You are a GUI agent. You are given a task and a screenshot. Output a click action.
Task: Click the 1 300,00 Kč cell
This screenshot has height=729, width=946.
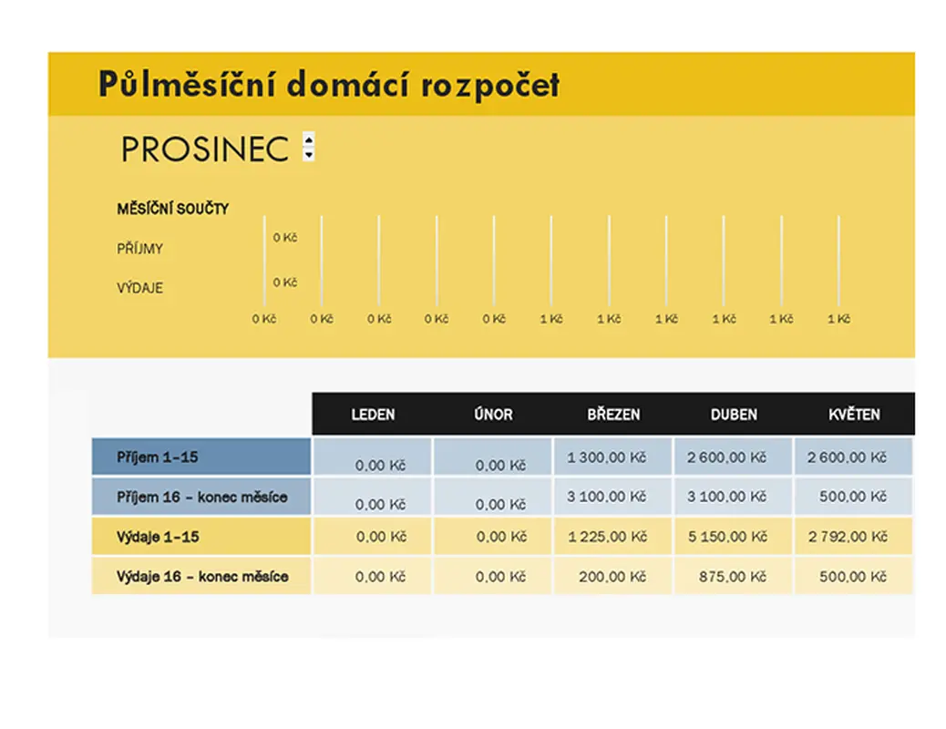(x=613, y=457)
